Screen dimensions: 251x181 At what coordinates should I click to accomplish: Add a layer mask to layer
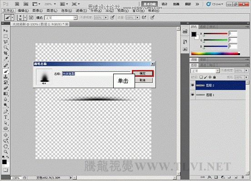pyautogui.click(x=216, y=177)
